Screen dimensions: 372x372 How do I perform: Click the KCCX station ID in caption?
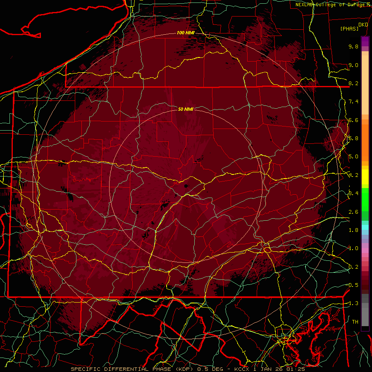pos(242,369)
